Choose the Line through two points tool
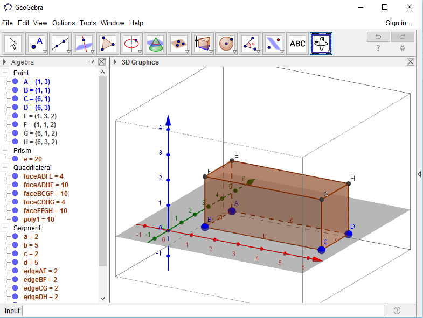Image resolution: width=423 pixels, height=318 pixels. click(x=61, y=44)
